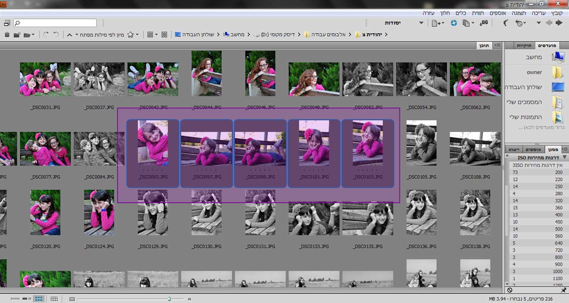Open navigation history dropdown arrow beside back arrow
569x303 pixels.
pos(539,23)
